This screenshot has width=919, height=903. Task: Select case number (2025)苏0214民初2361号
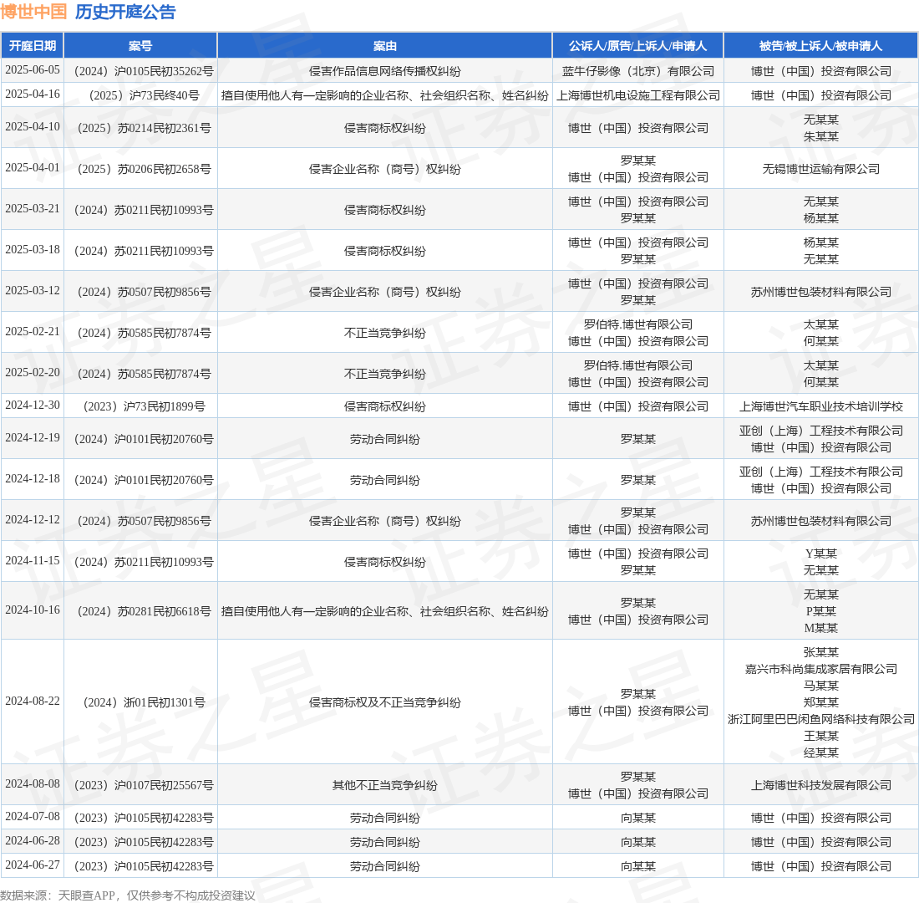tap(140, 128)
